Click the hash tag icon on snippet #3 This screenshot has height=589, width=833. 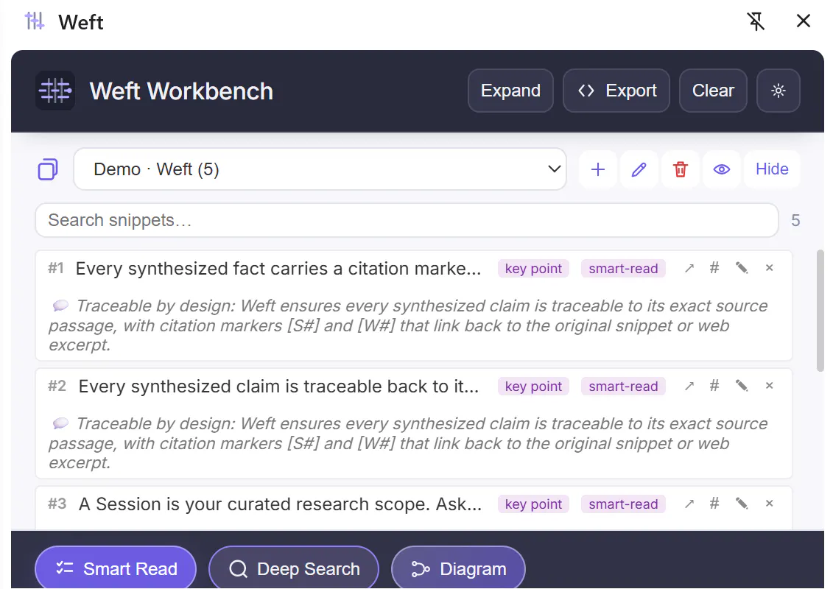714,504
